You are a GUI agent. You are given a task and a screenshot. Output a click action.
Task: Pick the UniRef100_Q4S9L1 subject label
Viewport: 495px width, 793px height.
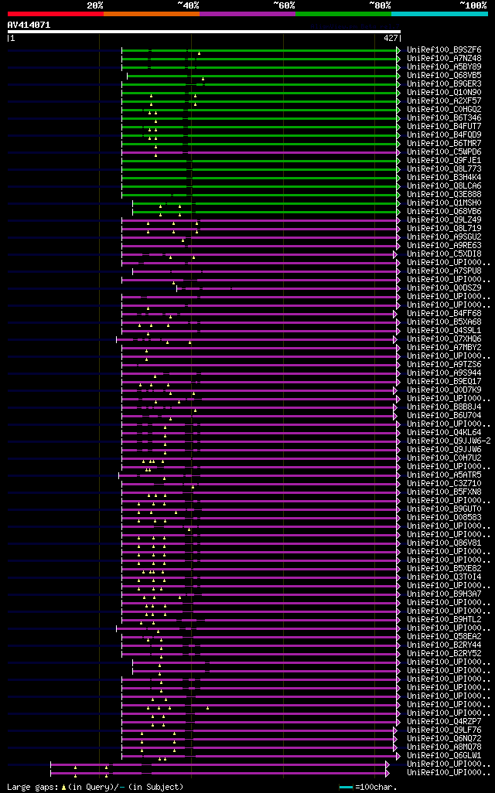pyautogui.click(x=444, y=330)
